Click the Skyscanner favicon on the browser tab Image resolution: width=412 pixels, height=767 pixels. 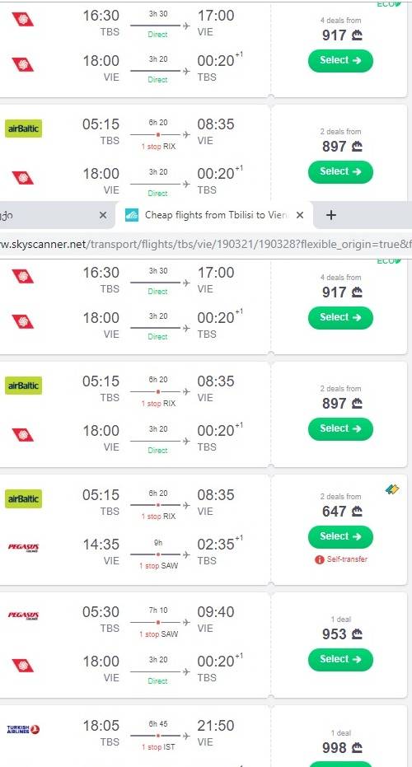132,215
